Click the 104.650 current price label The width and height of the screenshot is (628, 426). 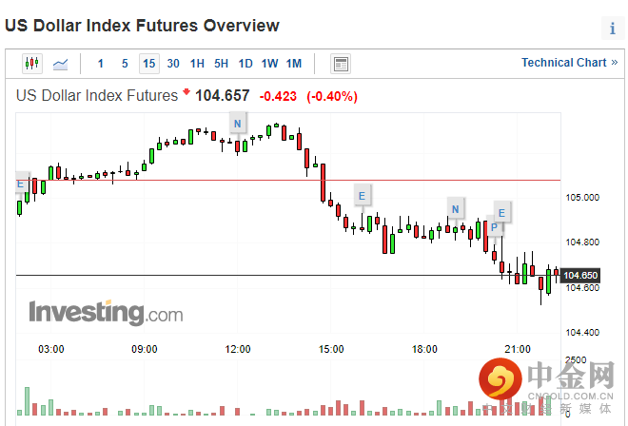pyautogui.click(x=579, y=276)
